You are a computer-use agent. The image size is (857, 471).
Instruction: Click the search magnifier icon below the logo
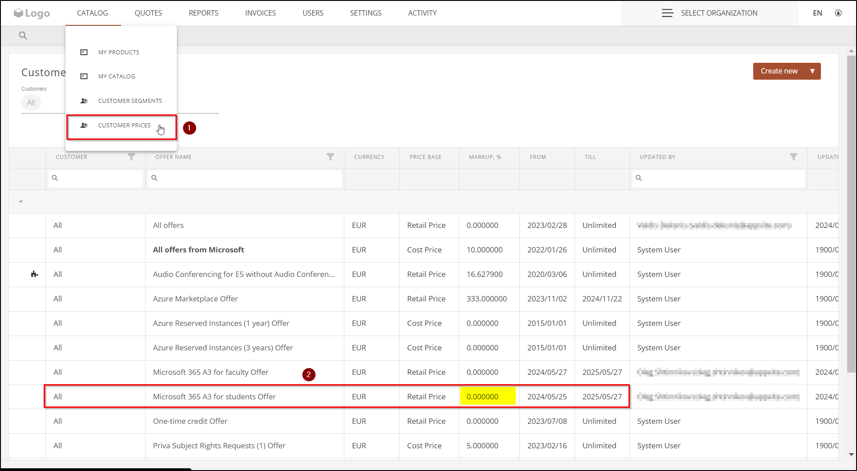pyautogui.click(x=23, y=36)
